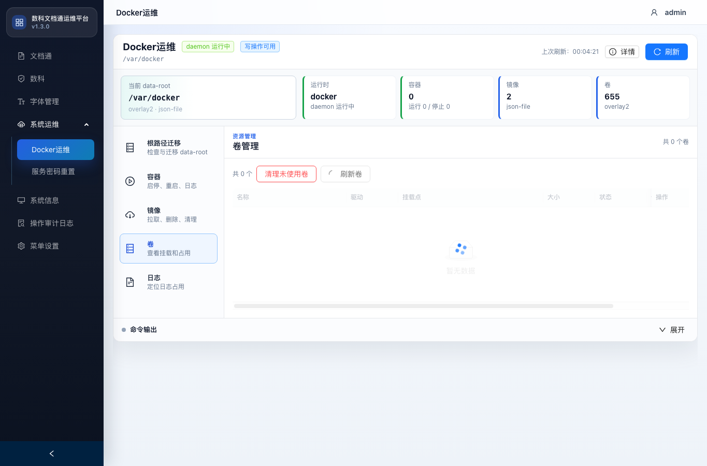Open the 文档通 menu item

[x=52, y=56]
